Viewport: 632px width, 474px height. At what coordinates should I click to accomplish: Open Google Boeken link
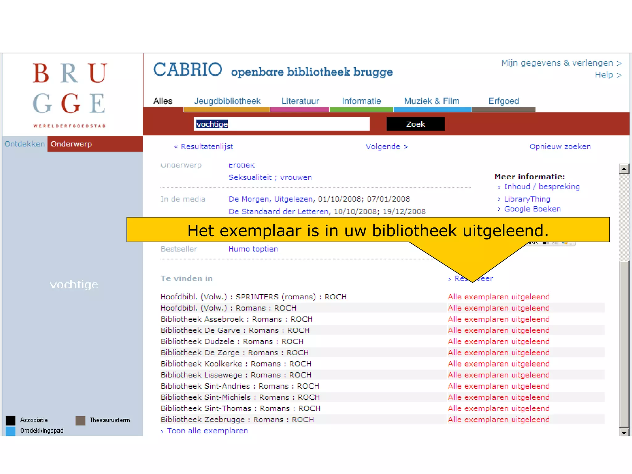click(x=532, y=209)
